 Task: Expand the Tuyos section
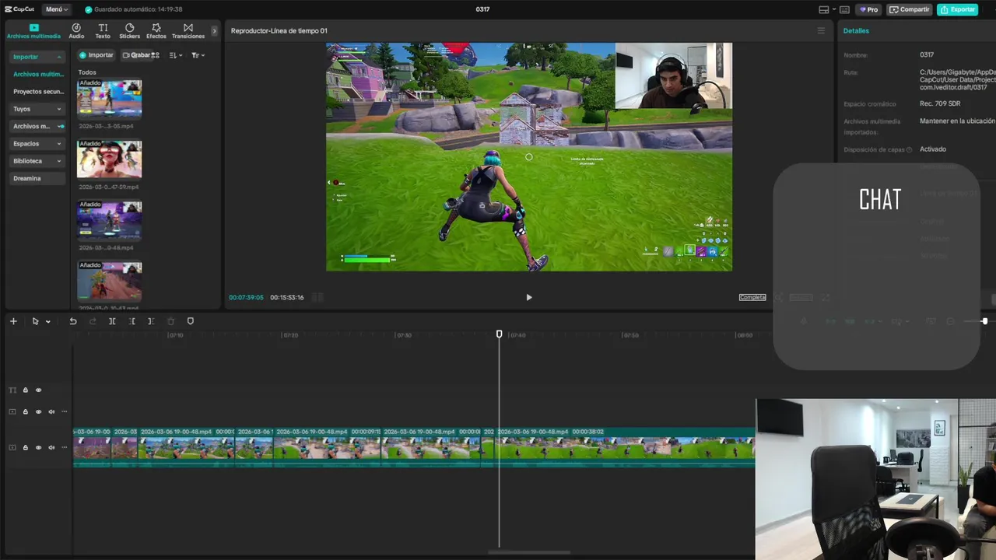37,109
